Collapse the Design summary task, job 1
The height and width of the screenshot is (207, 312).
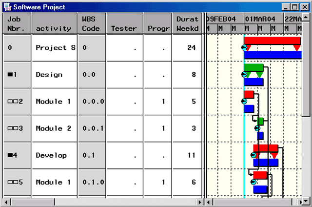pos(10,75)
